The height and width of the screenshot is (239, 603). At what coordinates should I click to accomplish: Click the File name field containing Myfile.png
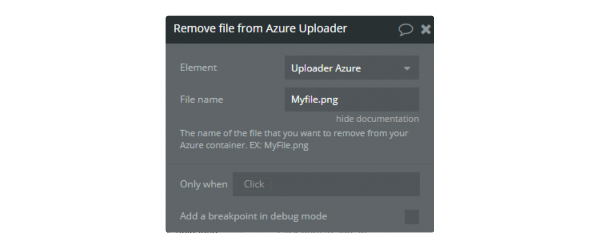pyautogui.click(x=351, y=100)
